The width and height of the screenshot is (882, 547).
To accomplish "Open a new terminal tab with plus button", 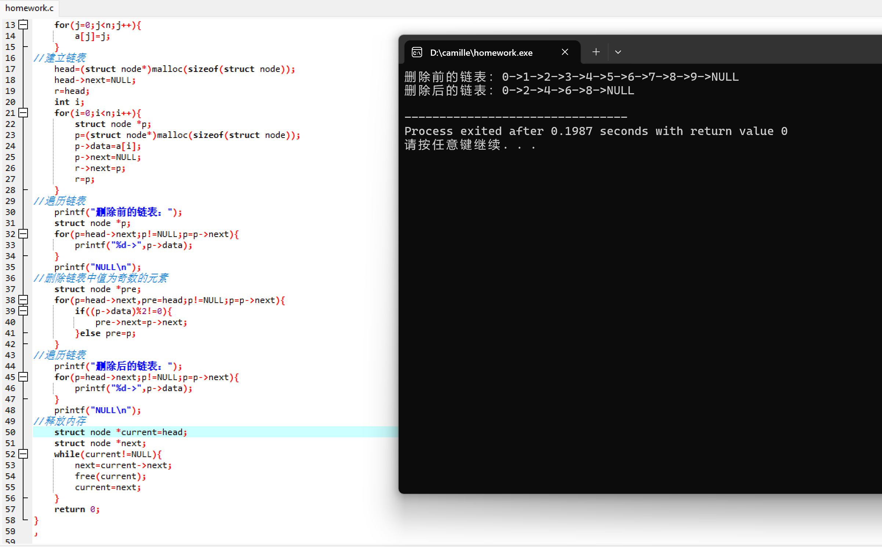I will point(596,52).
